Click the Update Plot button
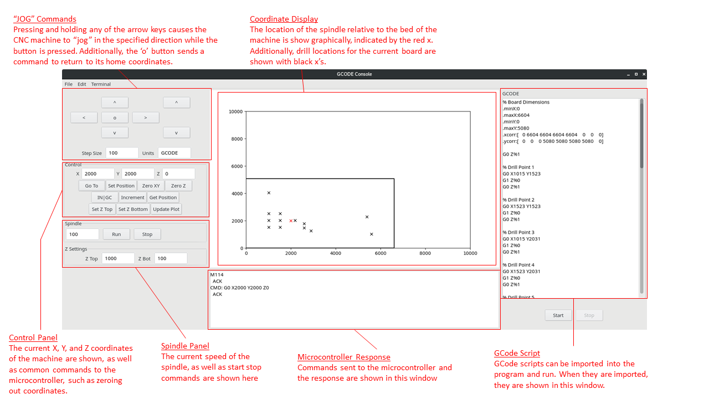 click(x=167, y=209)
